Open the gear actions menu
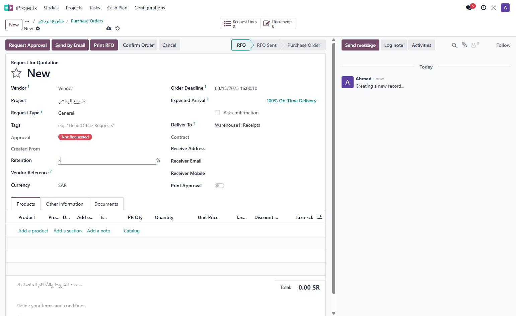 click(38, 28)
